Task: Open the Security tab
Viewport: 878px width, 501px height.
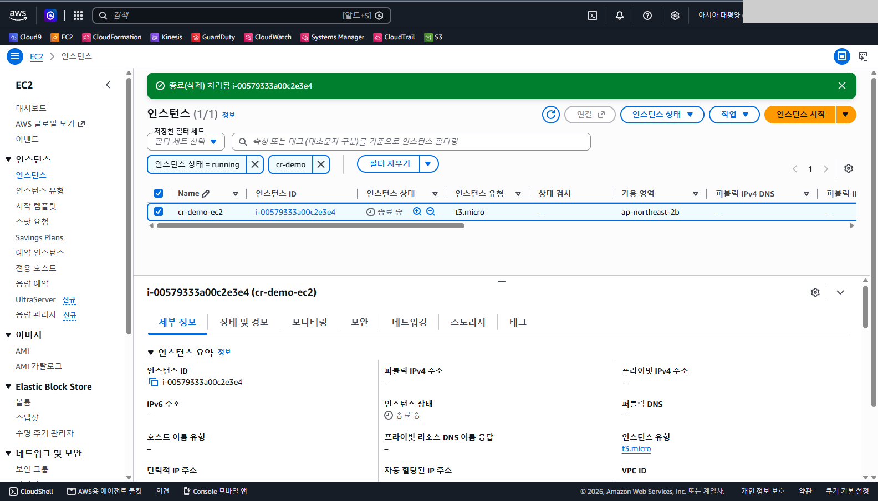Action: pyautogui.click(x=359, y=322)
